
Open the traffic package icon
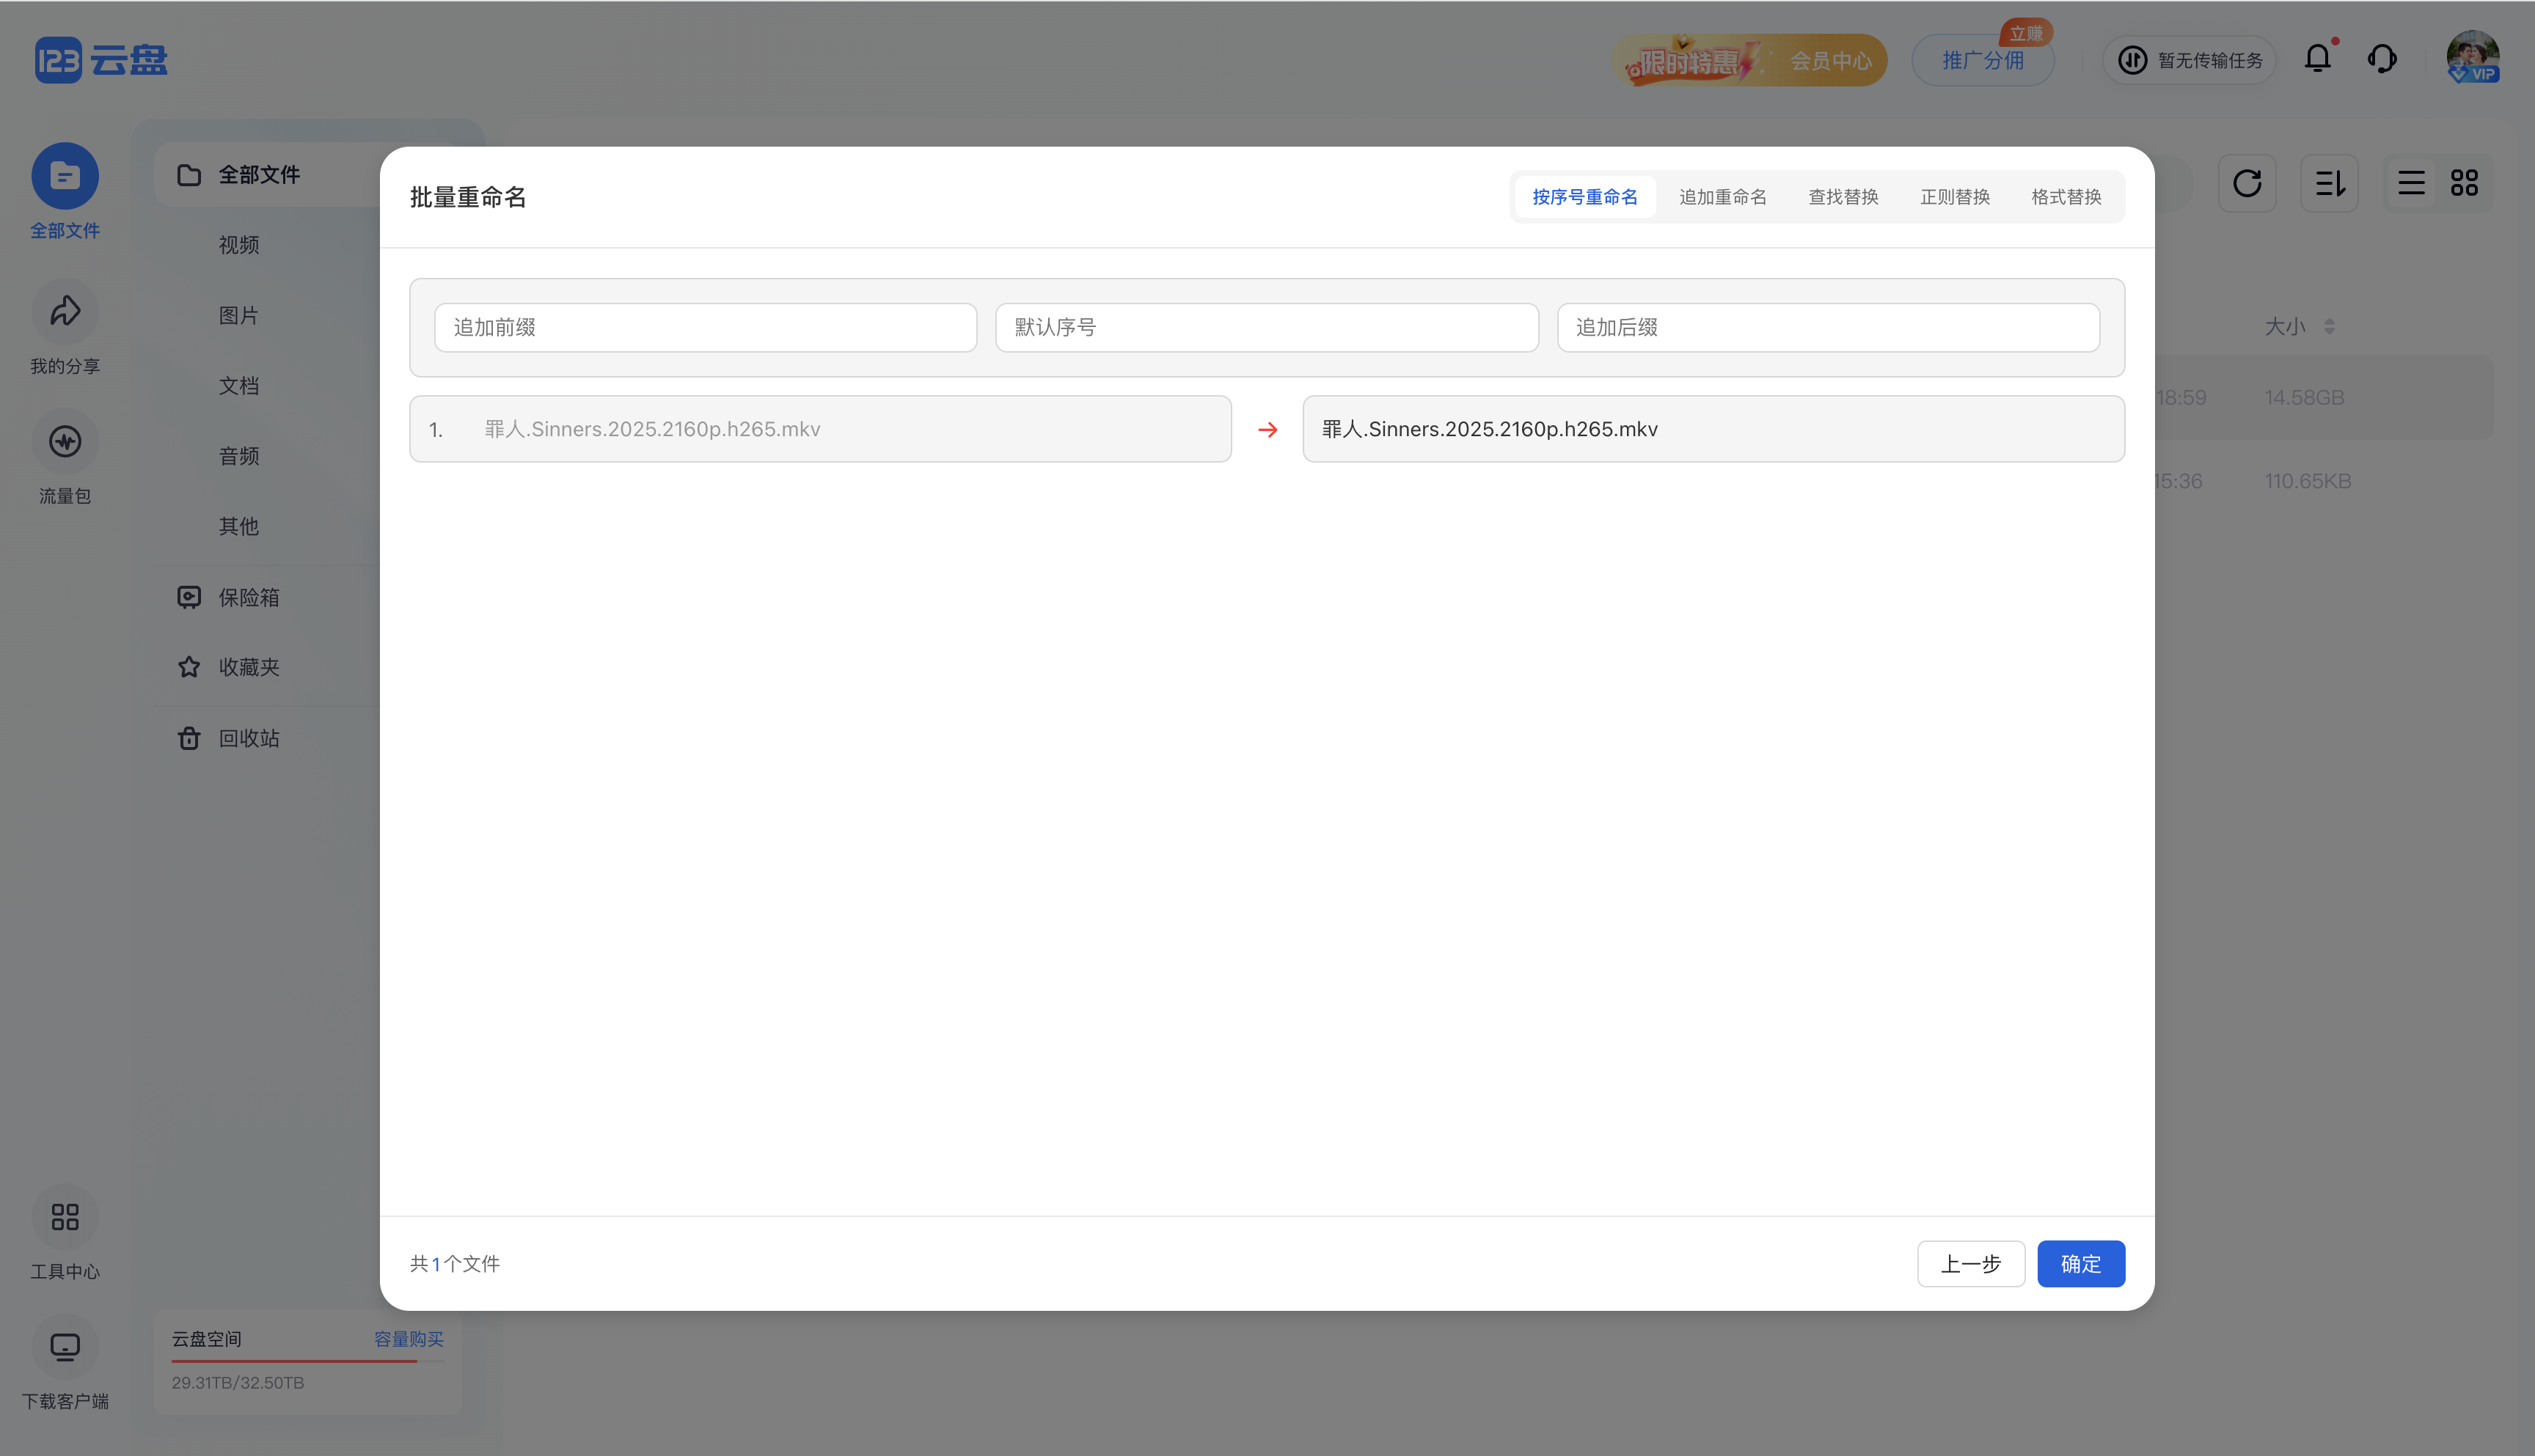pos(65,442)
